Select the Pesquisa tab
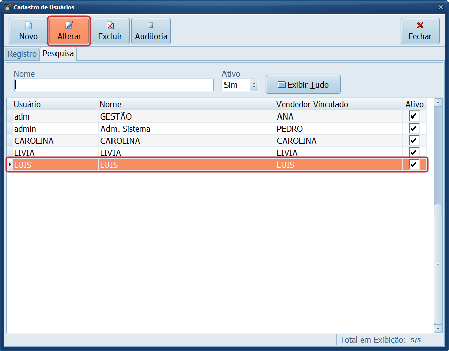The height and width of the screenshot is (351, 449). coord(58,53)
